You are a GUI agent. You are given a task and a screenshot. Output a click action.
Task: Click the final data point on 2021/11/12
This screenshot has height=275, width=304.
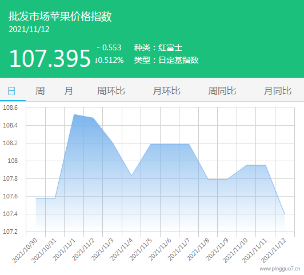coord(285,214)
